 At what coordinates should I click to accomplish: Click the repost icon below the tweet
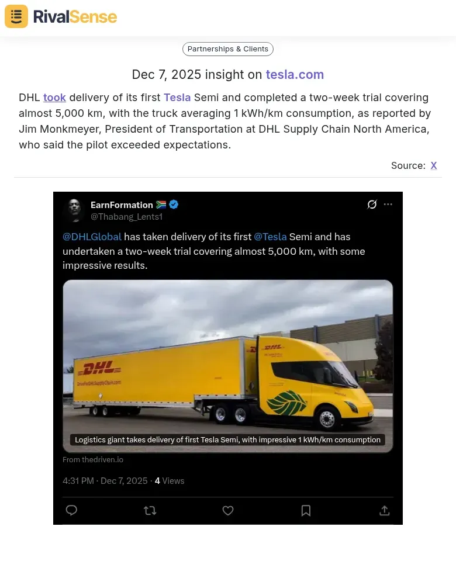click(x=150, y=510)
